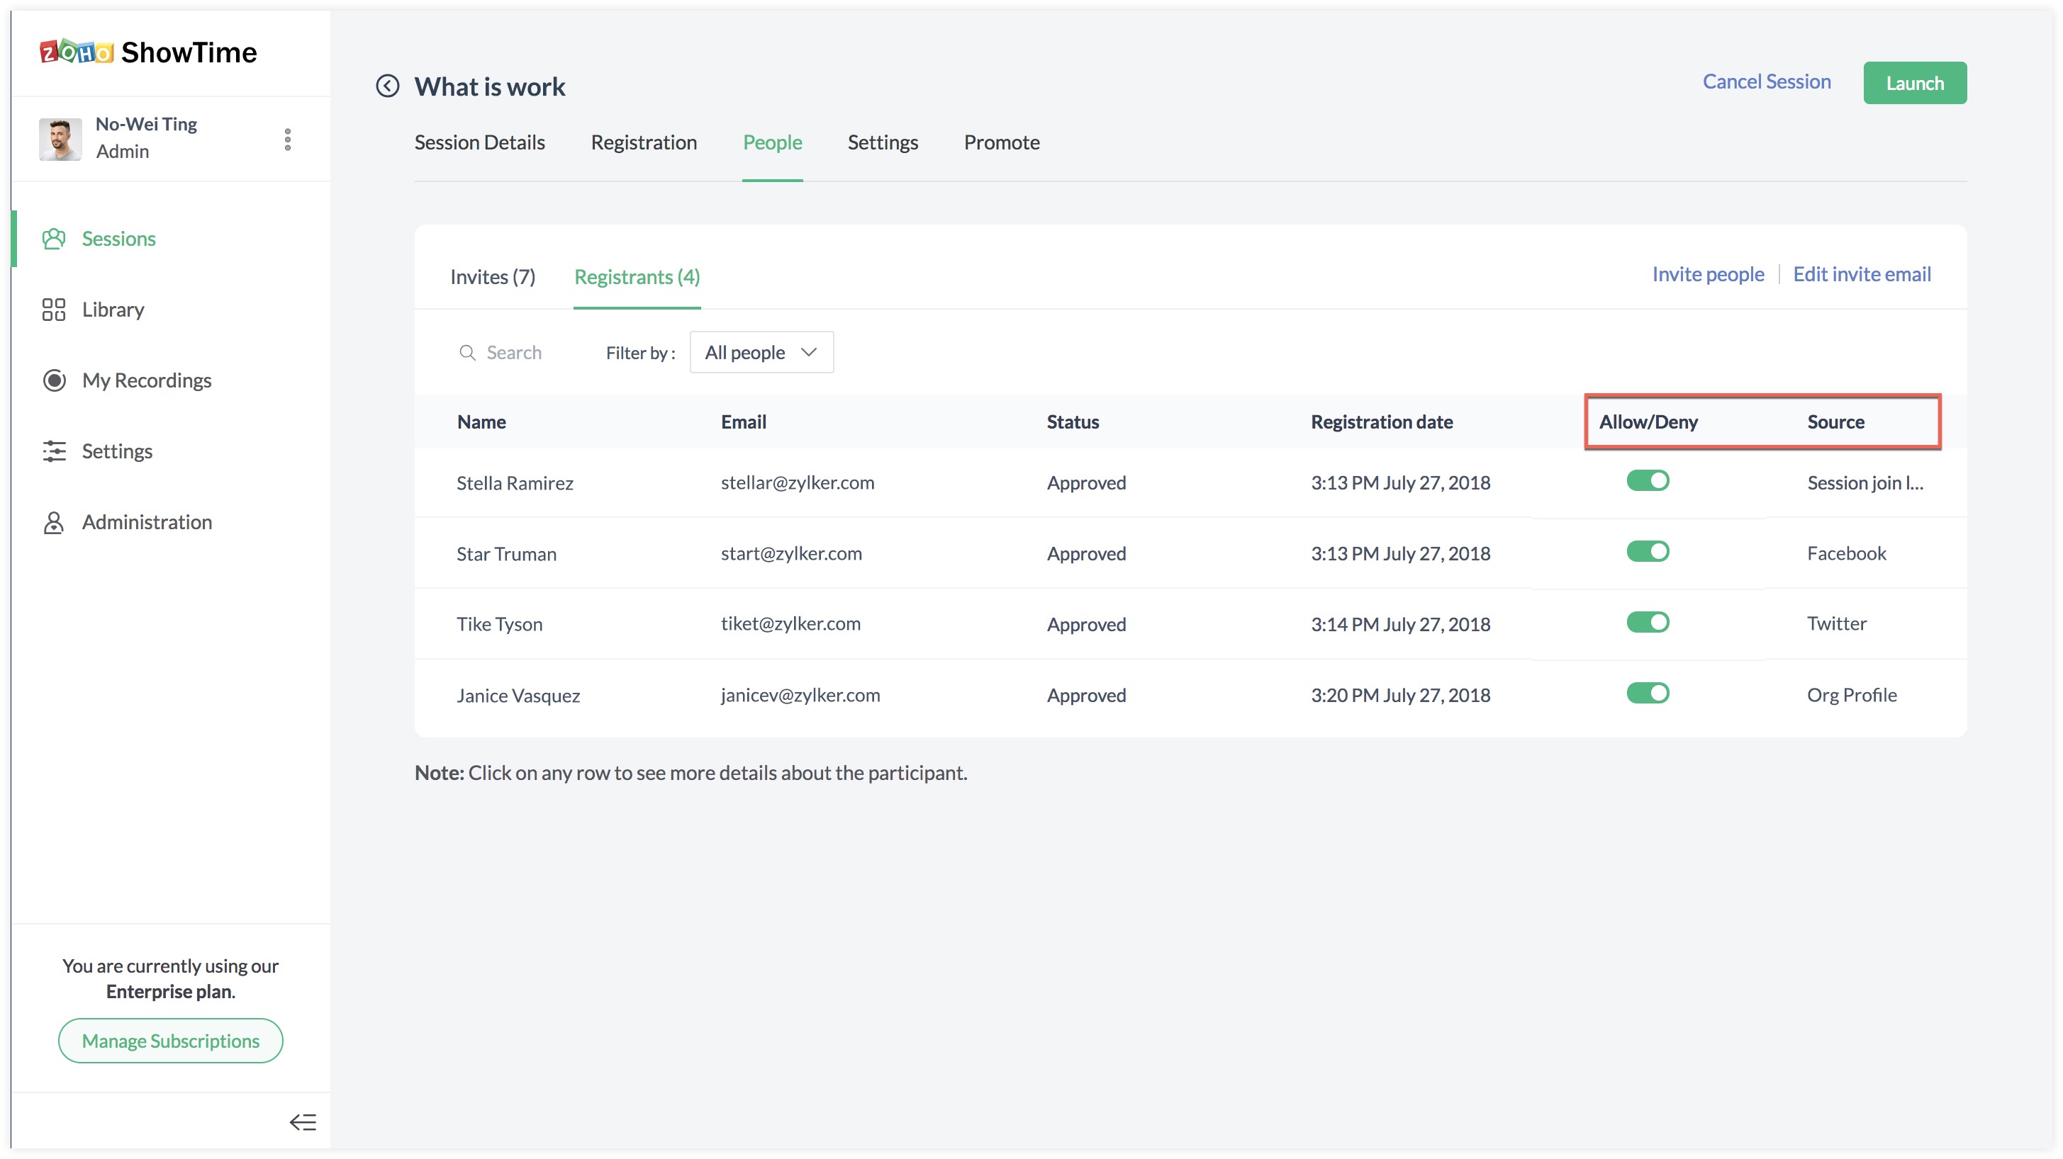Image resolution: width=2063 pixels, height=1159 pixels.
Task: Open the three-dot menu next to No-Wei Ting
Action: click(x=288, y=140)
